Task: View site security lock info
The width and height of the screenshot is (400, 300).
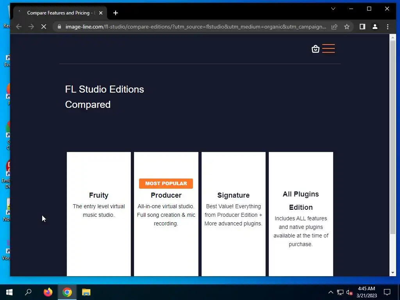Action: pyautogui.click(x=59, y=27)
